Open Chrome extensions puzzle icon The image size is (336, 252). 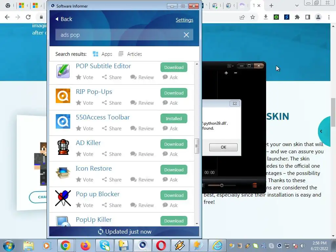tap(297, 17)
